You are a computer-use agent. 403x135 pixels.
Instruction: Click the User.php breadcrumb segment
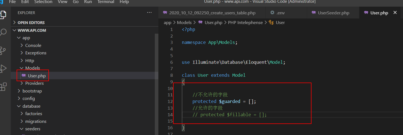(x=213, y=23)
